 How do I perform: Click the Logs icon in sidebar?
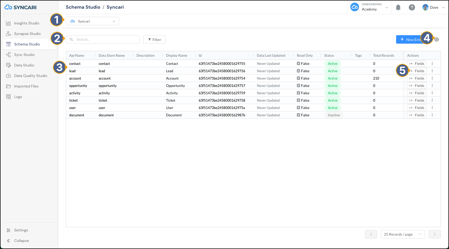coord(8,97)
